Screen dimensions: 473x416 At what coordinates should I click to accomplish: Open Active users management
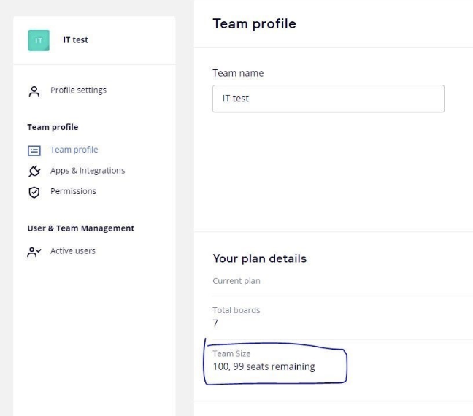[72, 251]
